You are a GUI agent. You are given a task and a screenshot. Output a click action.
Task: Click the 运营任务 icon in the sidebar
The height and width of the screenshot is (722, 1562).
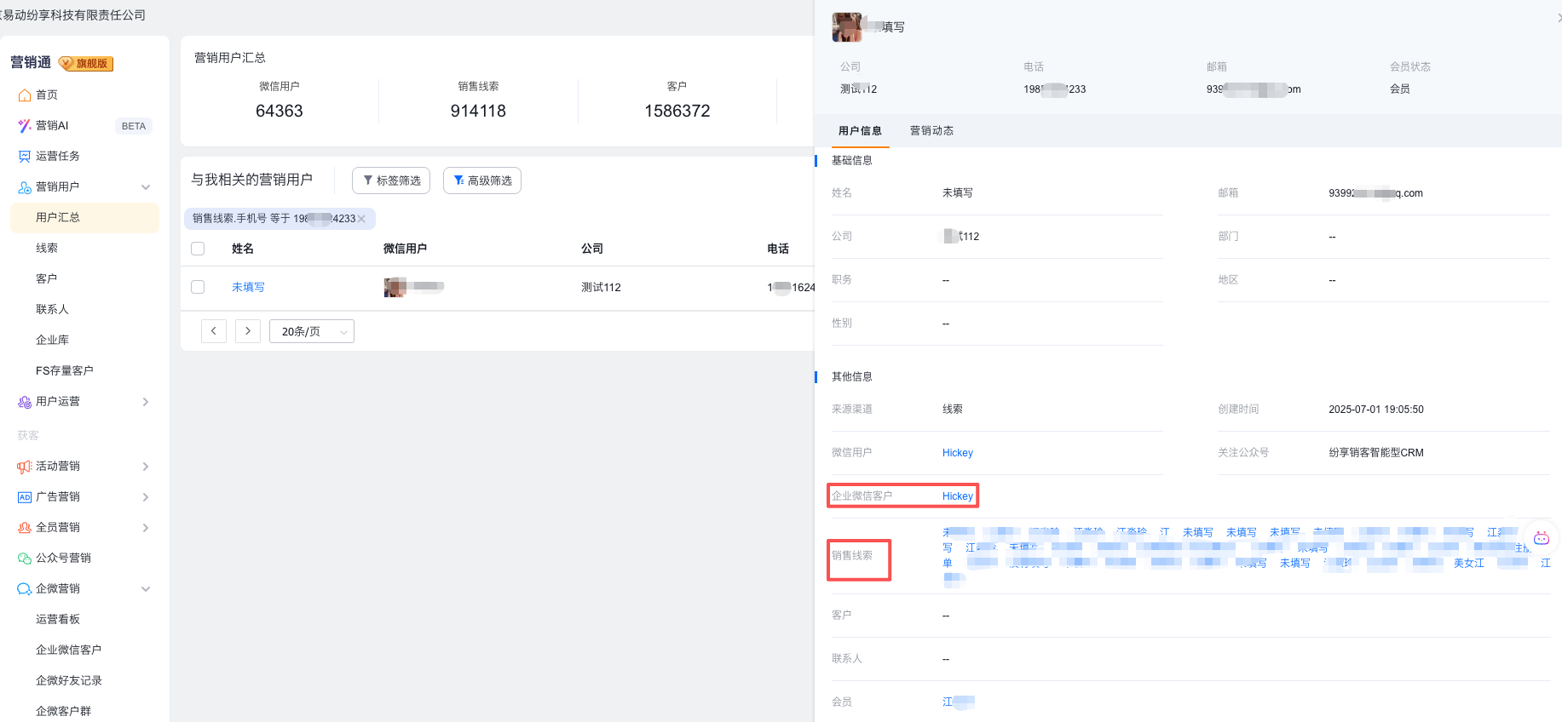pos(25,157)
